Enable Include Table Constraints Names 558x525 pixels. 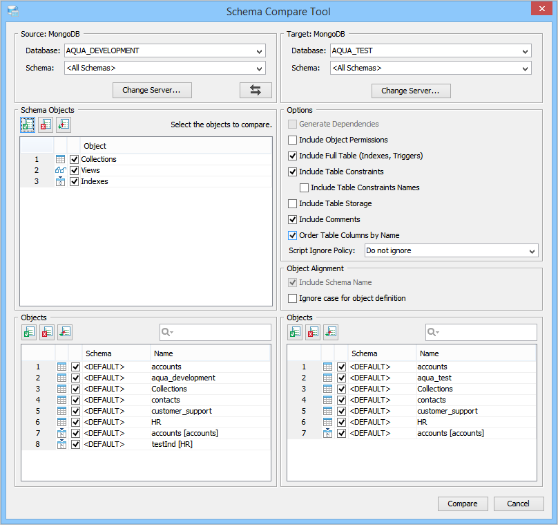304,188
